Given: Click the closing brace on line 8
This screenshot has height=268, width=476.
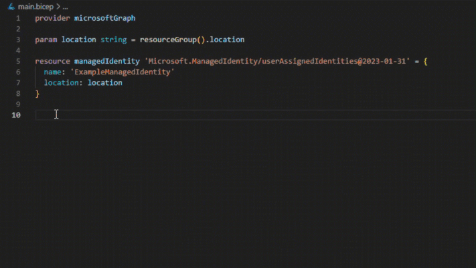Looking at the screenshot, I should click(x=37, y=94).
